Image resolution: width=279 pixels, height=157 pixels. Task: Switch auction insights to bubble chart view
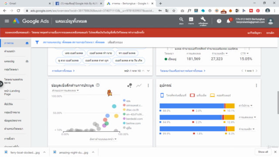[130, 85]
